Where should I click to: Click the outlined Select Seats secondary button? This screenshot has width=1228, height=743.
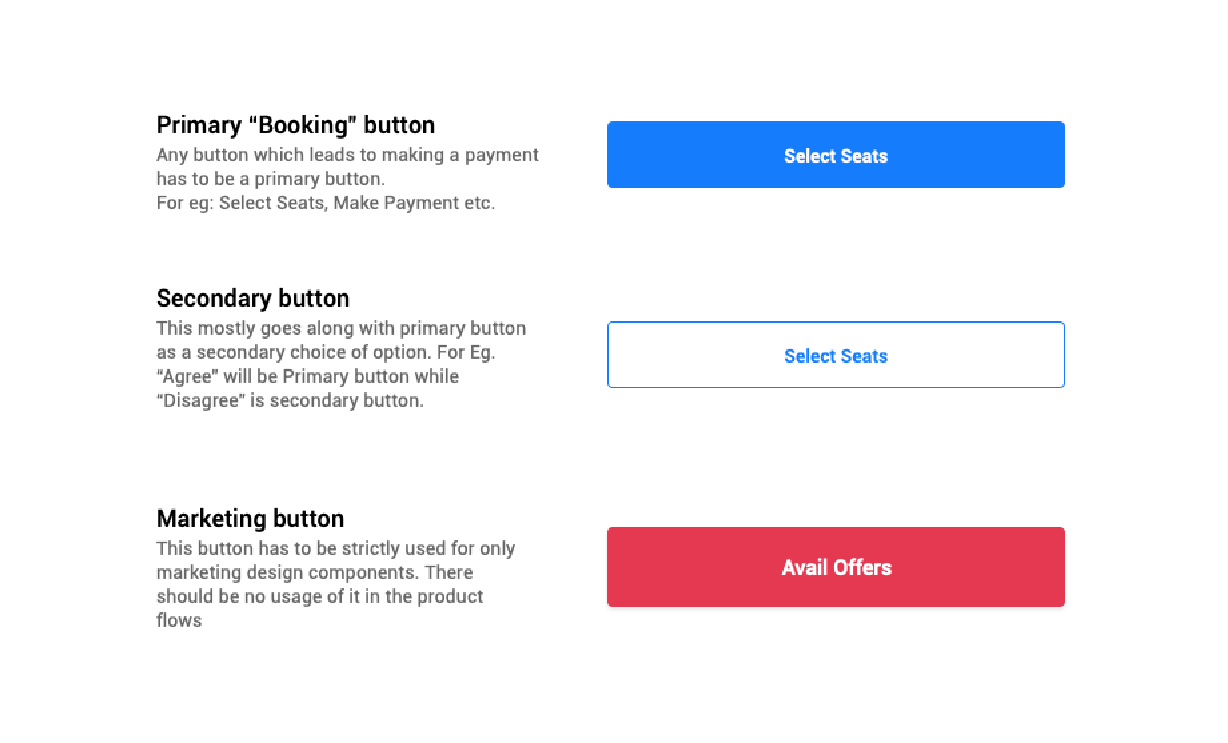click(836, 355)
